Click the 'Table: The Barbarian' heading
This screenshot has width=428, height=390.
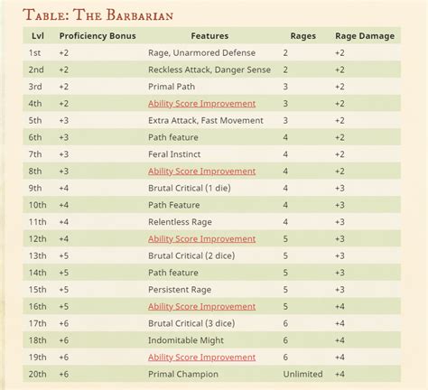pyautogui.click(x=98, y=15)
